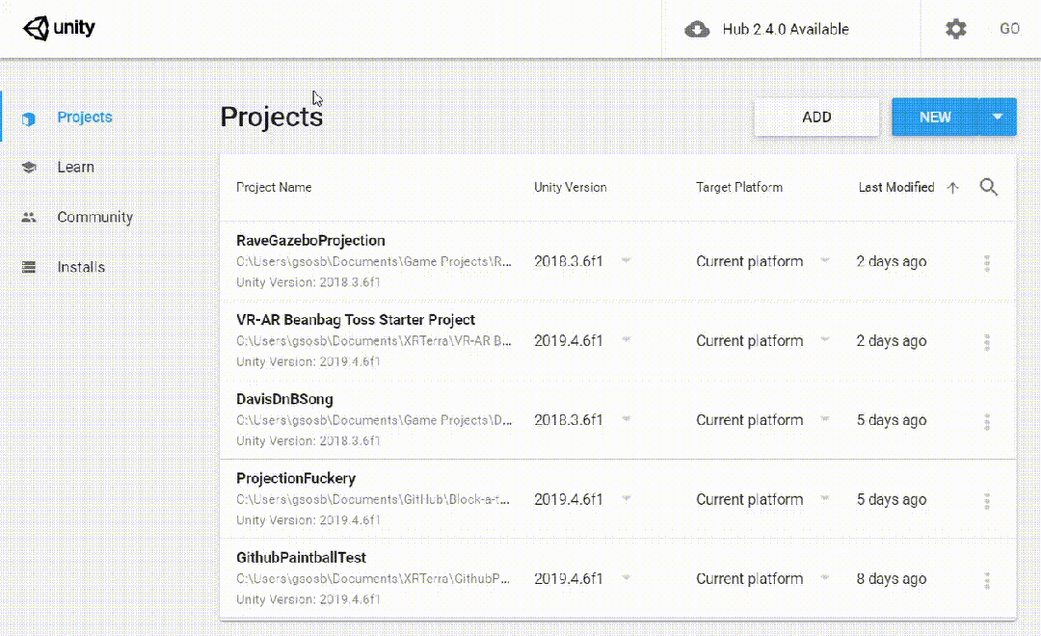Screen dimensions: 1041x636
Task: Click the Hub 2.4.0 Available text
Action: (786, 29)
